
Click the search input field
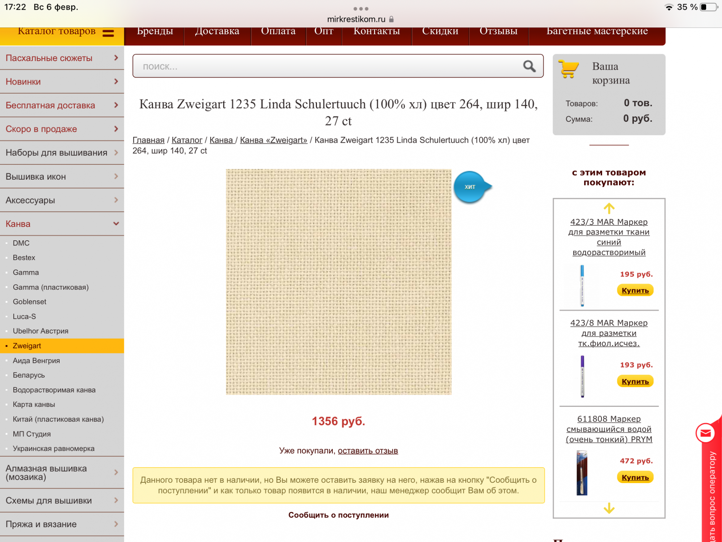325,66
